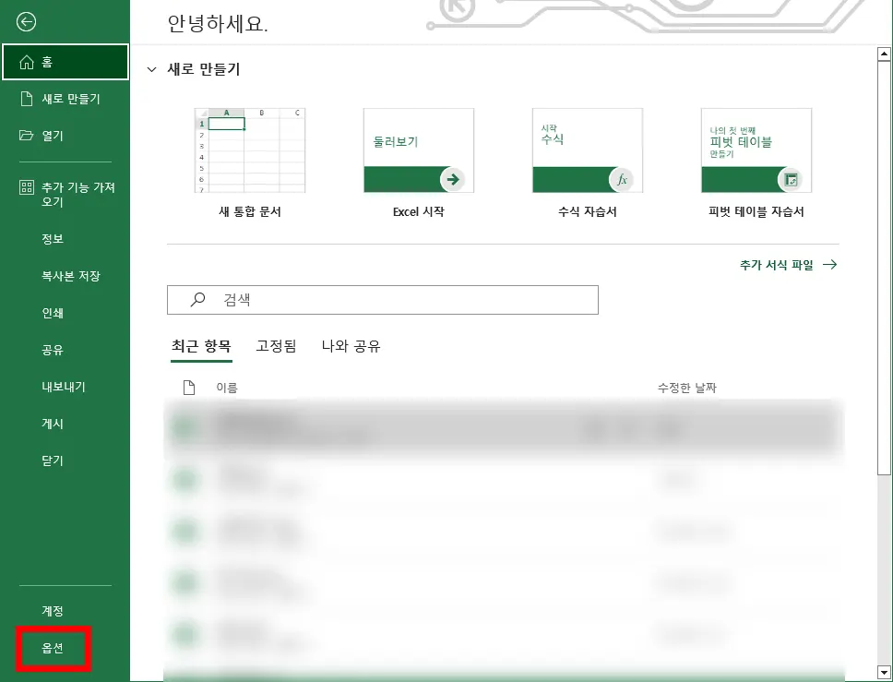Click the search magnifier icon
This screenshot has width=893, height=682.
(x=195, y=300)
